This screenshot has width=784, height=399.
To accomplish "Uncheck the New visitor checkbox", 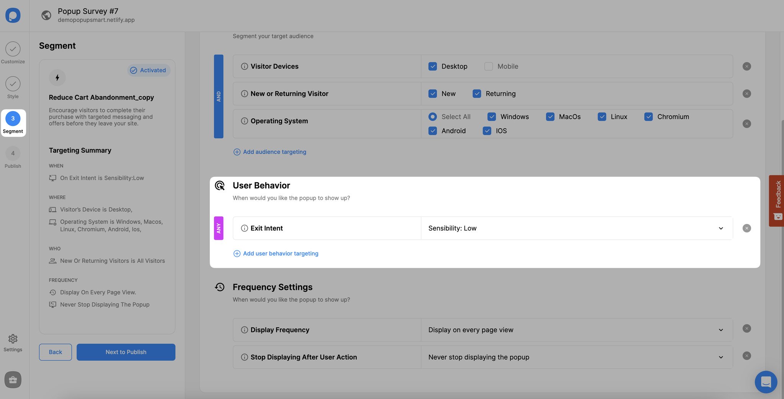I will [433, 93].
